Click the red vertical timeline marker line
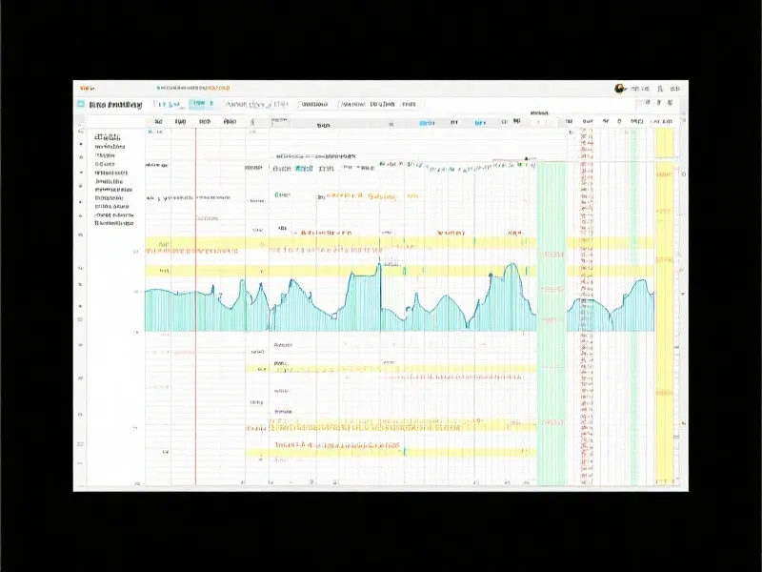Viewport: 762px width, 572px height. pos(196,306)
